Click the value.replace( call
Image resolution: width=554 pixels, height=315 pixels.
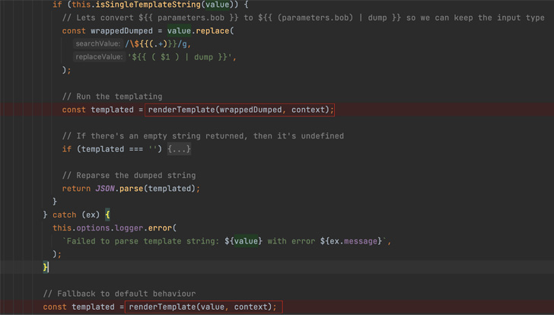pos(200,30)
